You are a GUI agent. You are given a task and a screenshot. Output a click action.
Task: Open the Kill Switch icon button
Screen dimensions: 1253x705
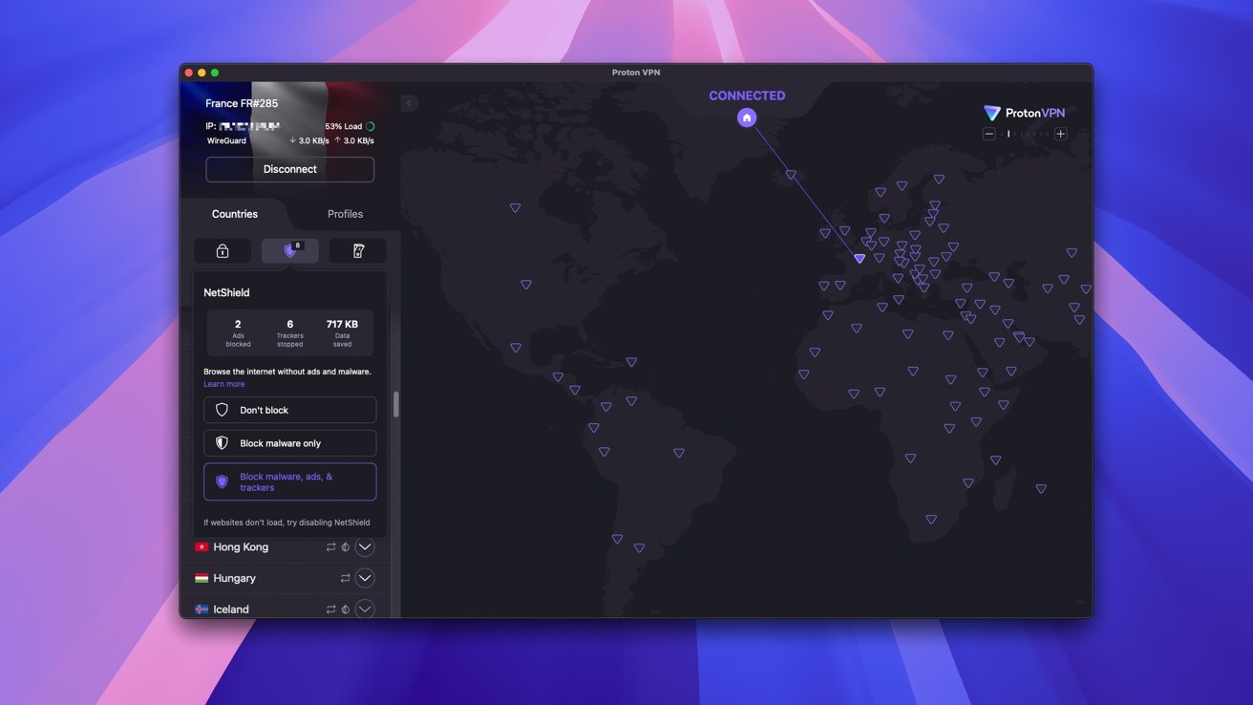358,251
